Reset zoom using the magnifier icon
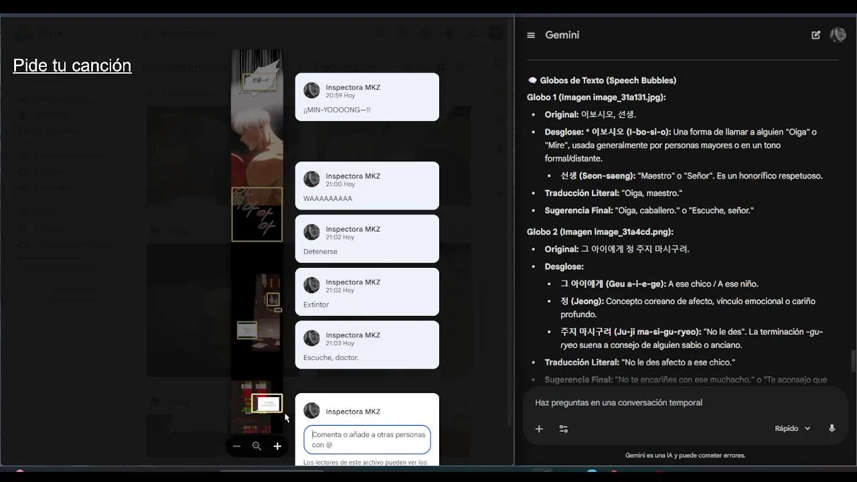This screenshot has width=857, height=482. click(256, 446)
